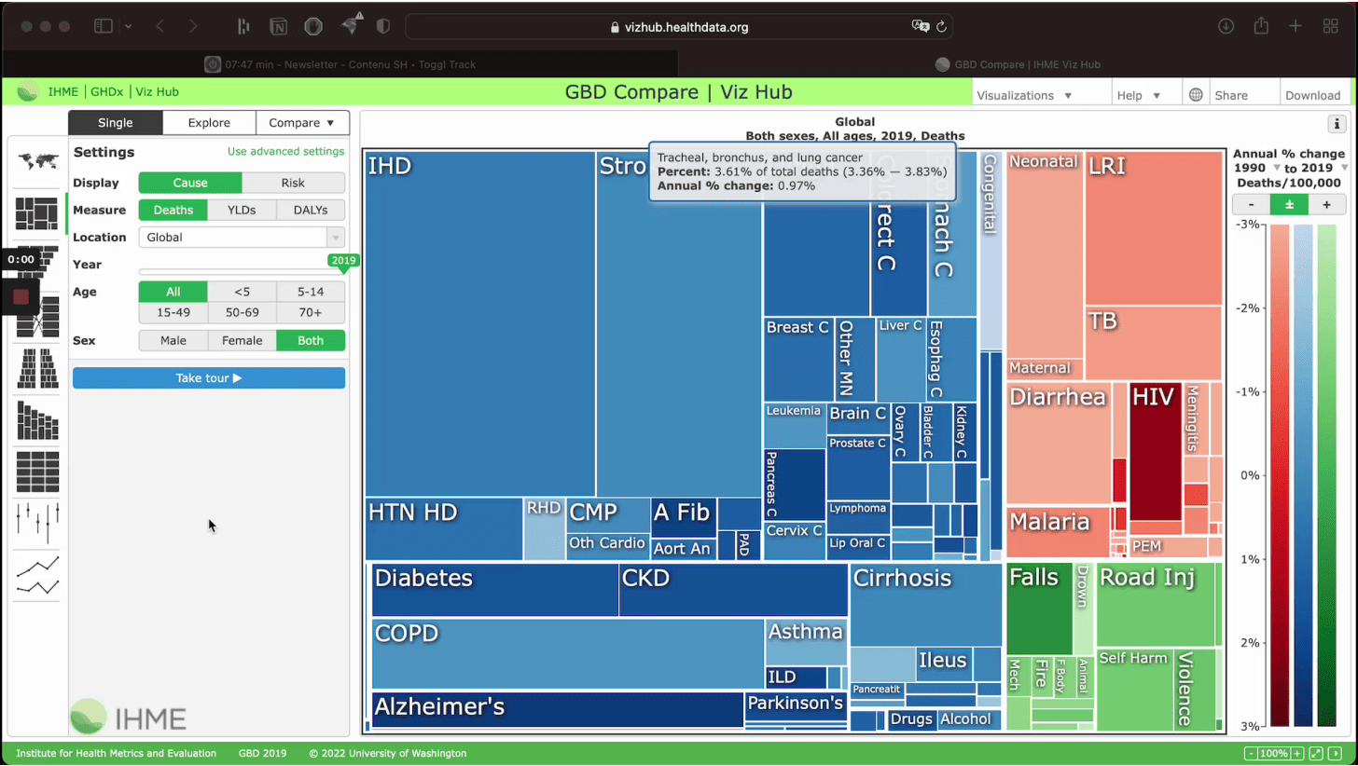Zoom in with the bottom plus button
The image size is (1358, 766).
[1297, 753]
